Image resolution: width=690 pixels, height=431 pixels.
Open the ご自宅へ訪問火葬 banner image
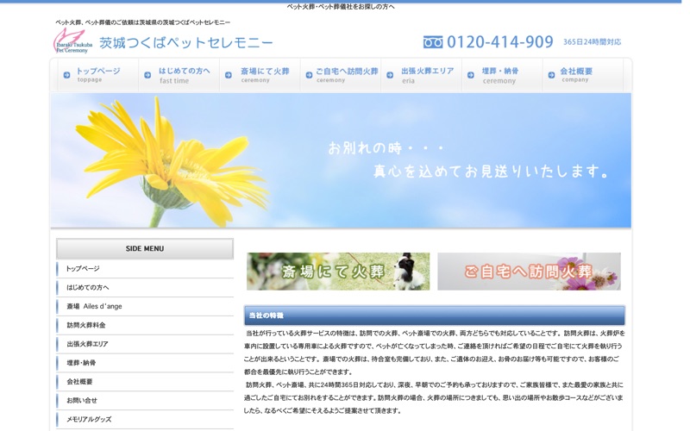point(529,272)
